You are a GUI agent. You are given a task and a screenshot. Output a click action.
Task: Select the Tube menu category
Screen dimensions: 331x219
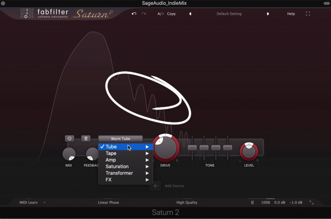(x=126, y=147)
